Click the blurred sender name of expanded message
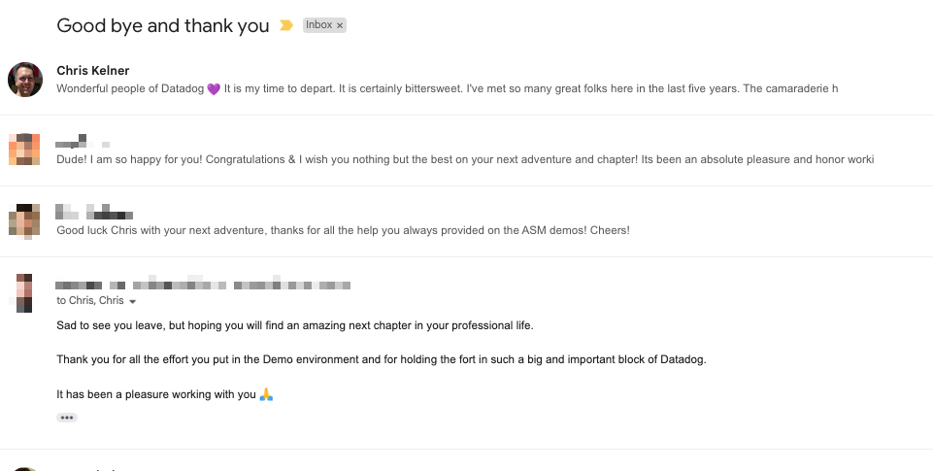This screenshot has height=471, width=933. [203, 285]
